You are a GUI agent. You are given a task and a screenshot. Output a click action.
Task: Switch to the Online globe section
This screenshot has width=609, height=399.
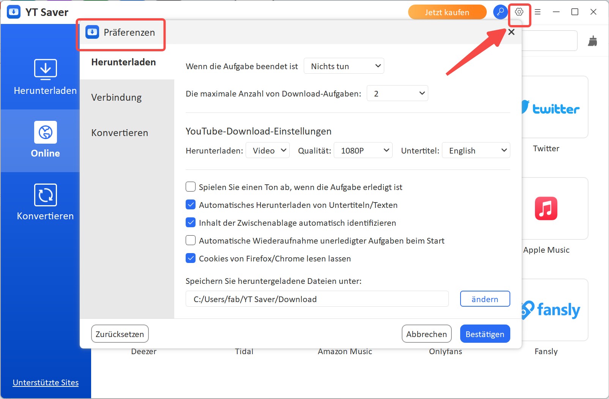[x=45, y=140]
